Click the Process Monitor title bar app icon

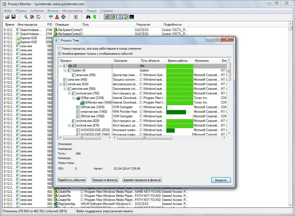[4, 4]
